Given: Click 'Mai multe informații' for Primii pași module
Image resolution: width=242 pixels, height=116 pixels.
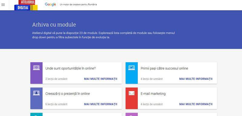Looking at the screenshot, I should (x=196, y=79).
